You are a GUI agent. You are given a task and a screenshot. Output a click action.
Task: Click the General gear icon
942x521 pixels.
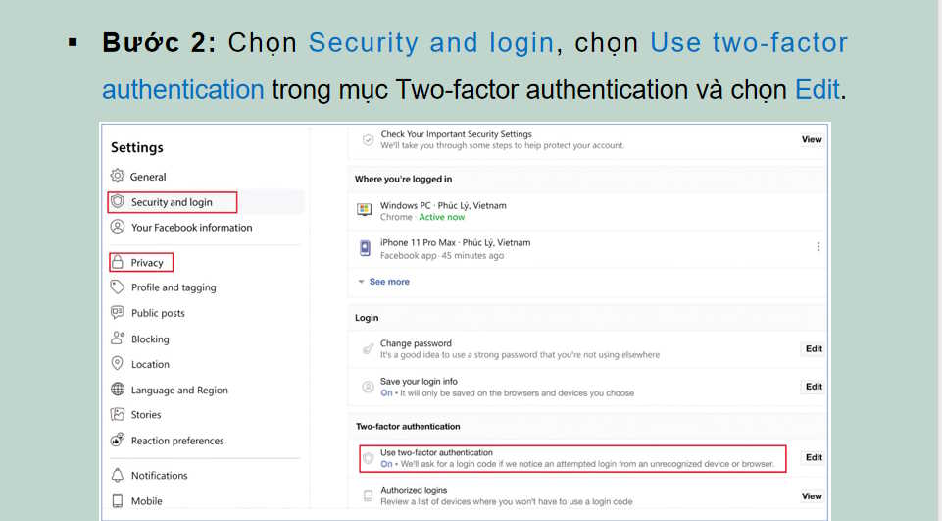(x=118, y=177)
